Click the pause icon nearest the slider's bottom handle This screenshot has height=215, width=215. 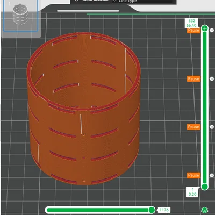point(212,175)
